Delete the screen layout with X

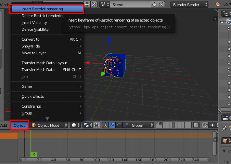point(94,4)
